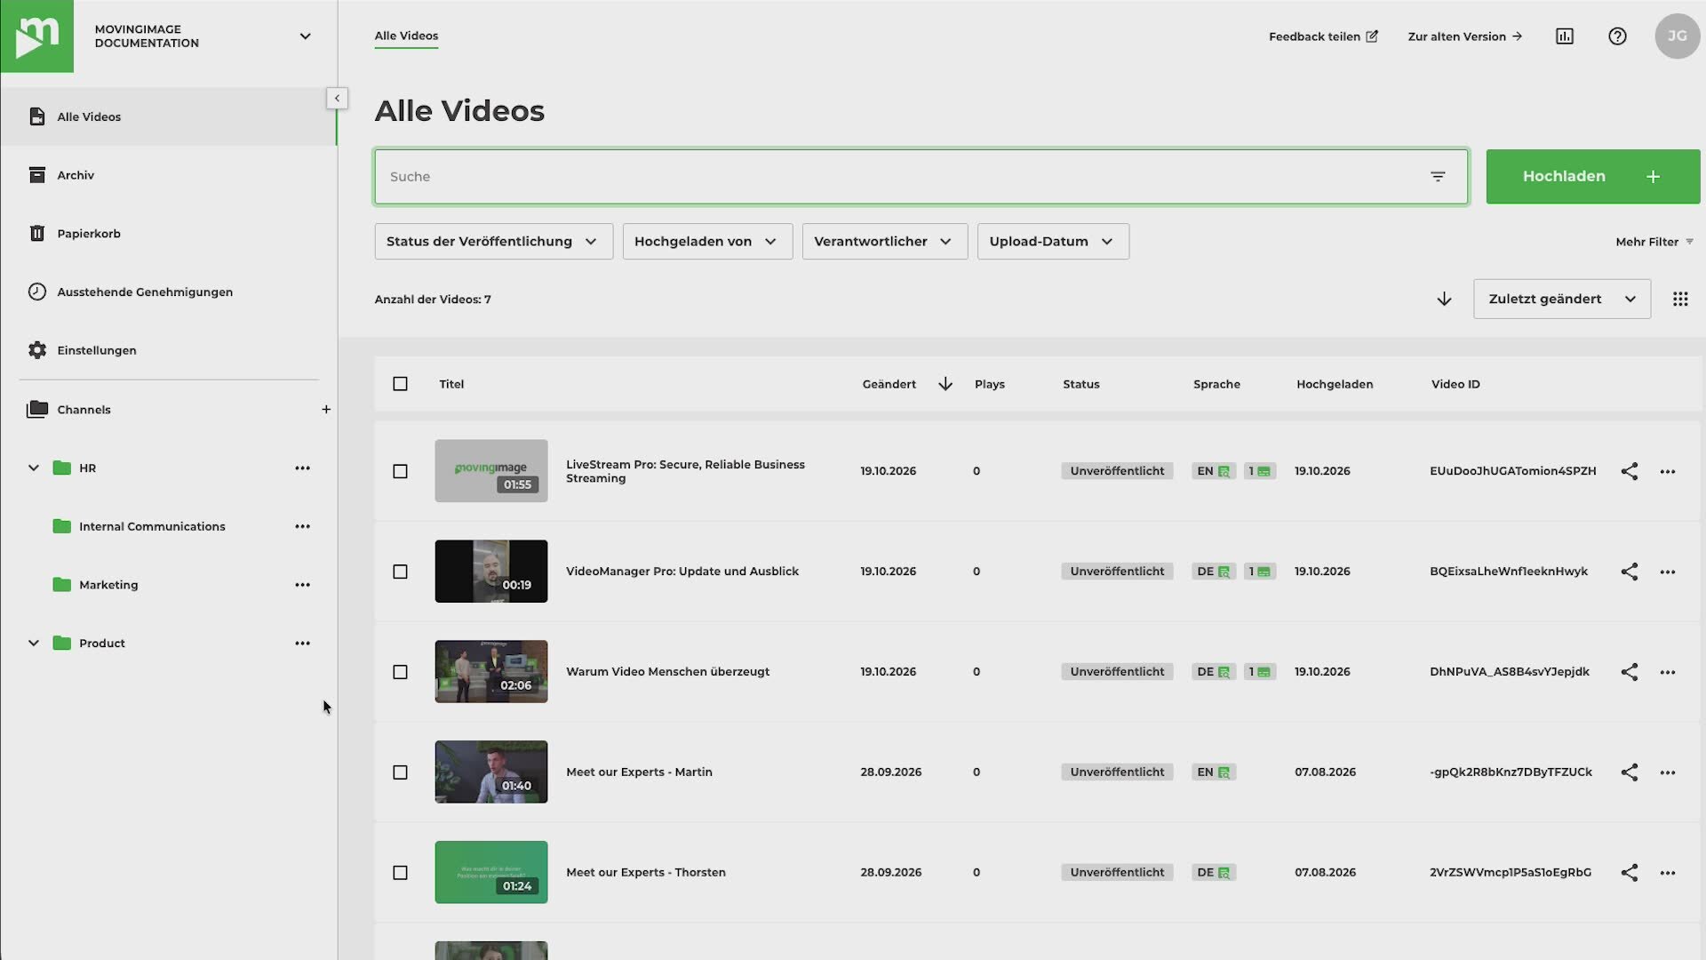
Task: Open Einstellungen in the sidebar
Action: point(169,350)
